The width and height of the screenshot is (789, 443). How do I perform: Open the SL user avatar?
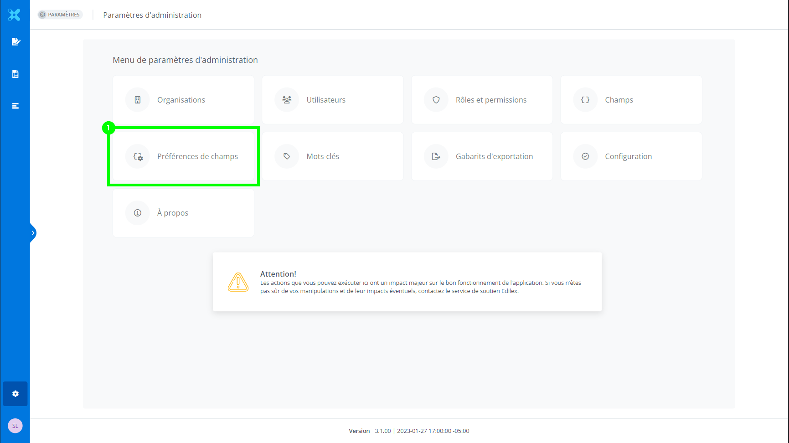pos(15,426)
